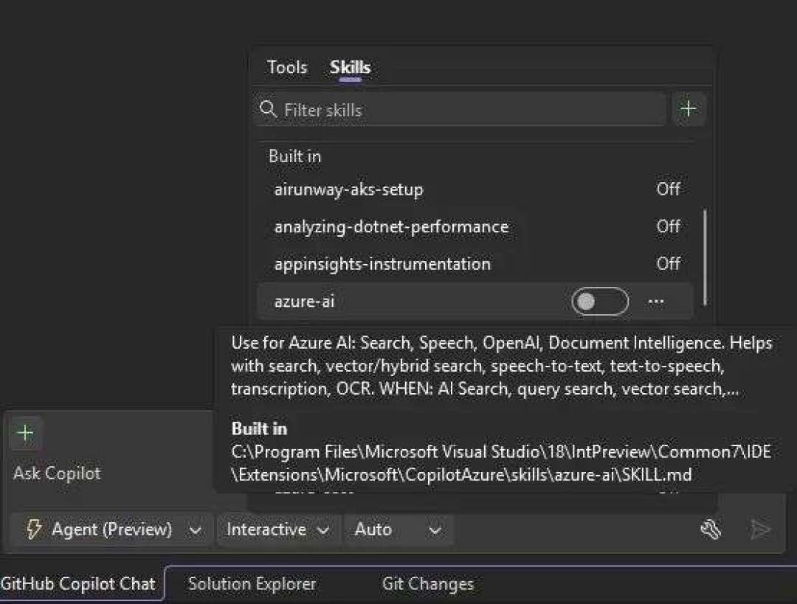The height and width of the screenshot is (604, 797).
Task: Select the appinsights-instrumentation skill row
Action: [475, 264]
